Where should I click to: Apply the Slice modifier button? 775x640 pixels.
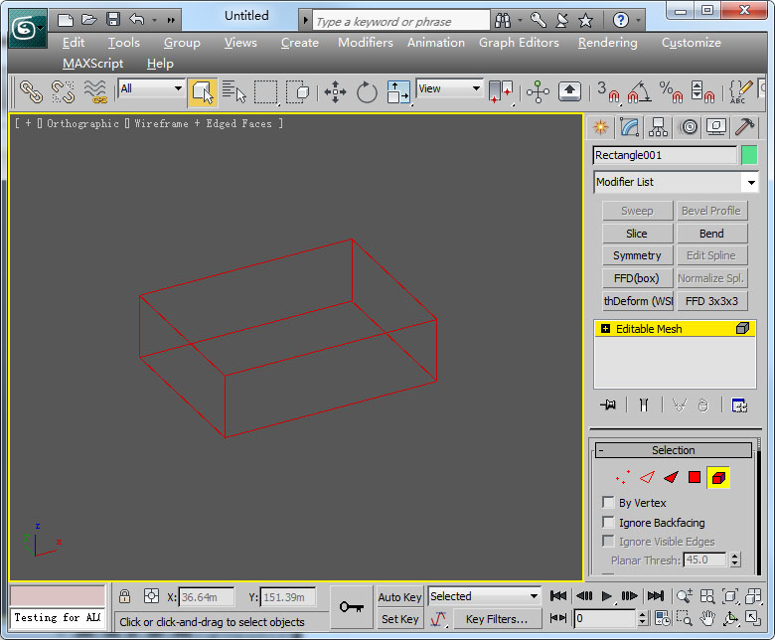click(x=637, y=234)
